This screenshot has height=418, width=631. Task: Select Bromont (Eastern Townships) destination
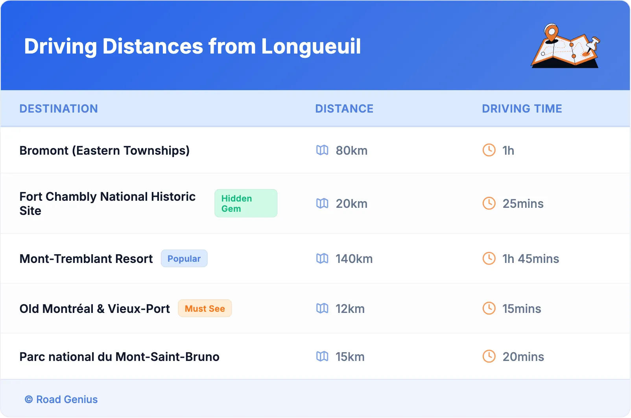[105, 150]
